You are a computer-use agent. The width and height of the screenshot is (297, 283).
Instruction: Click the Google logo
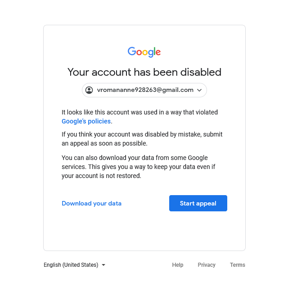[144, 52]
